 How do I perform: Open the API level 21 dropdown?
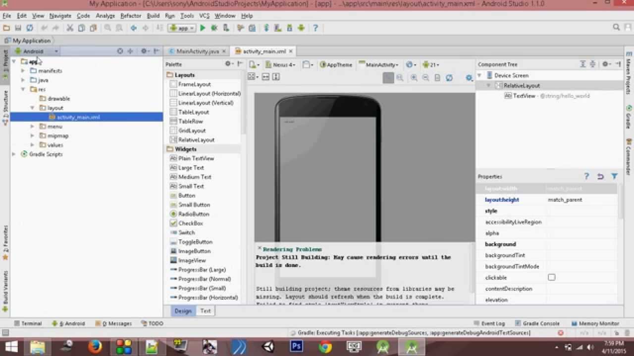coord(430,64)
